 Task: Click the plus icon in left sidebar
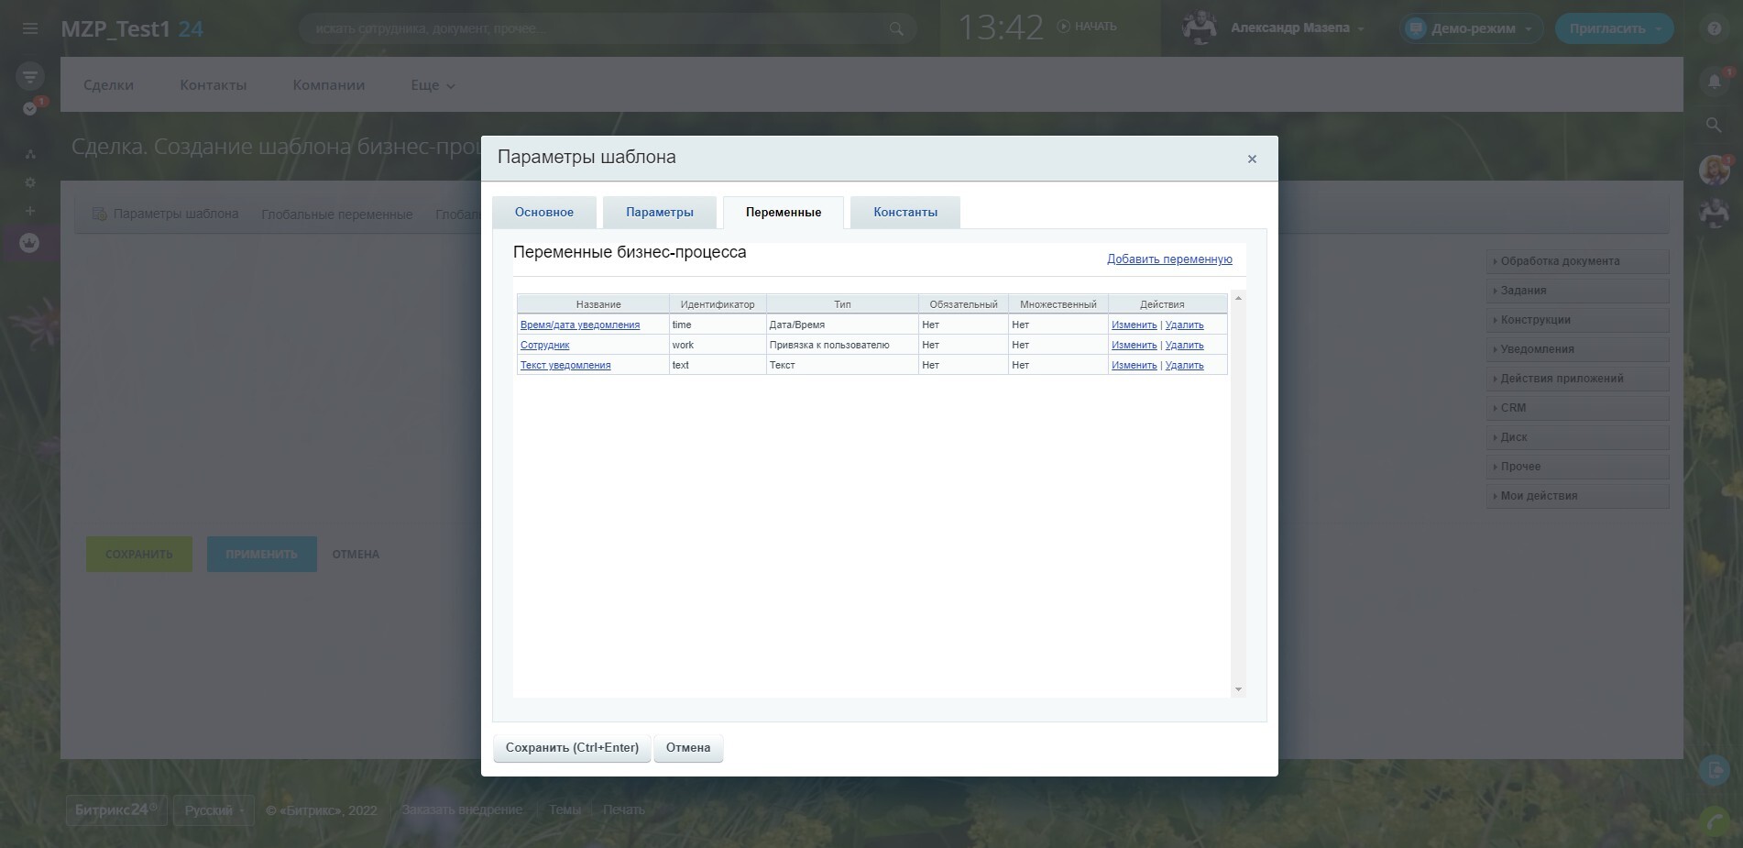[x=30, y=211]
